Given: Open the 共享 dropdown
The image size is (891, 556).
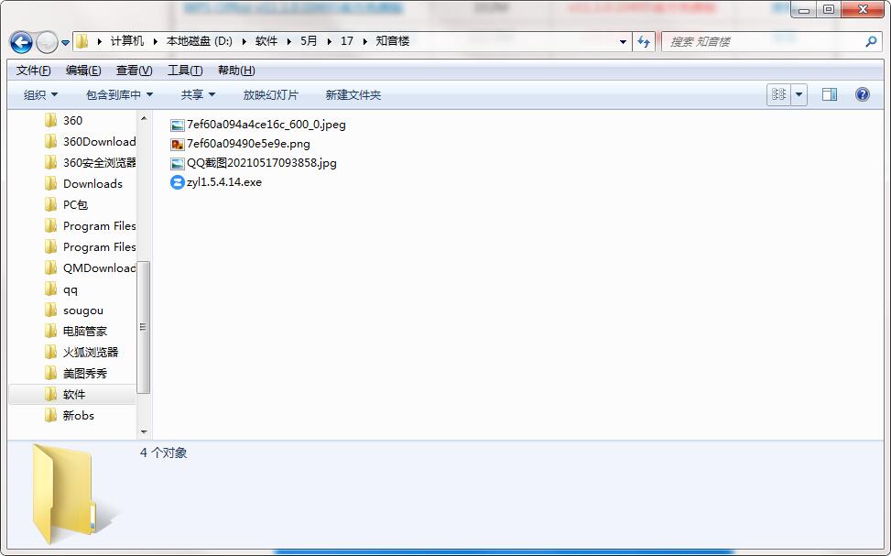Looking at the screenshot, I should point(198,95).
